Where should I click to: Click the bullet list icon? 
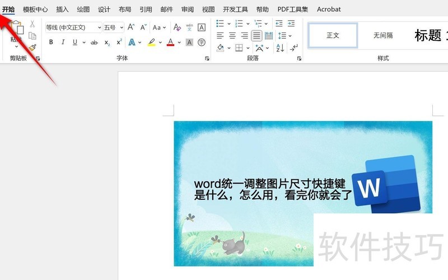pos(220,24)
